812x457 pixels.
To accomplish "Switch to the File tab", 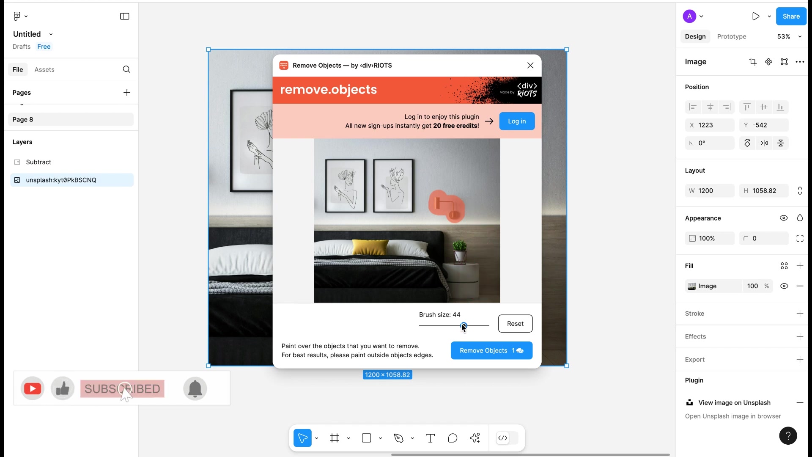I will [x=18, y=69].
